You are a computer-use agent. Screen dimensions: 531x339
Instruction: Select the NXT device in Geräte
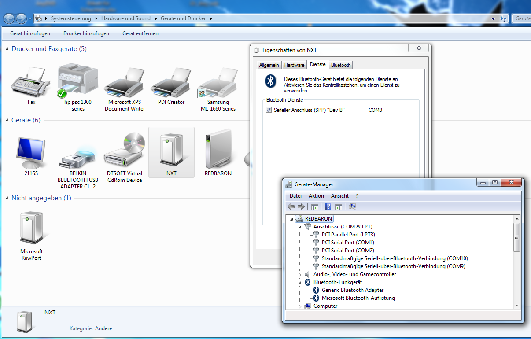171,152
